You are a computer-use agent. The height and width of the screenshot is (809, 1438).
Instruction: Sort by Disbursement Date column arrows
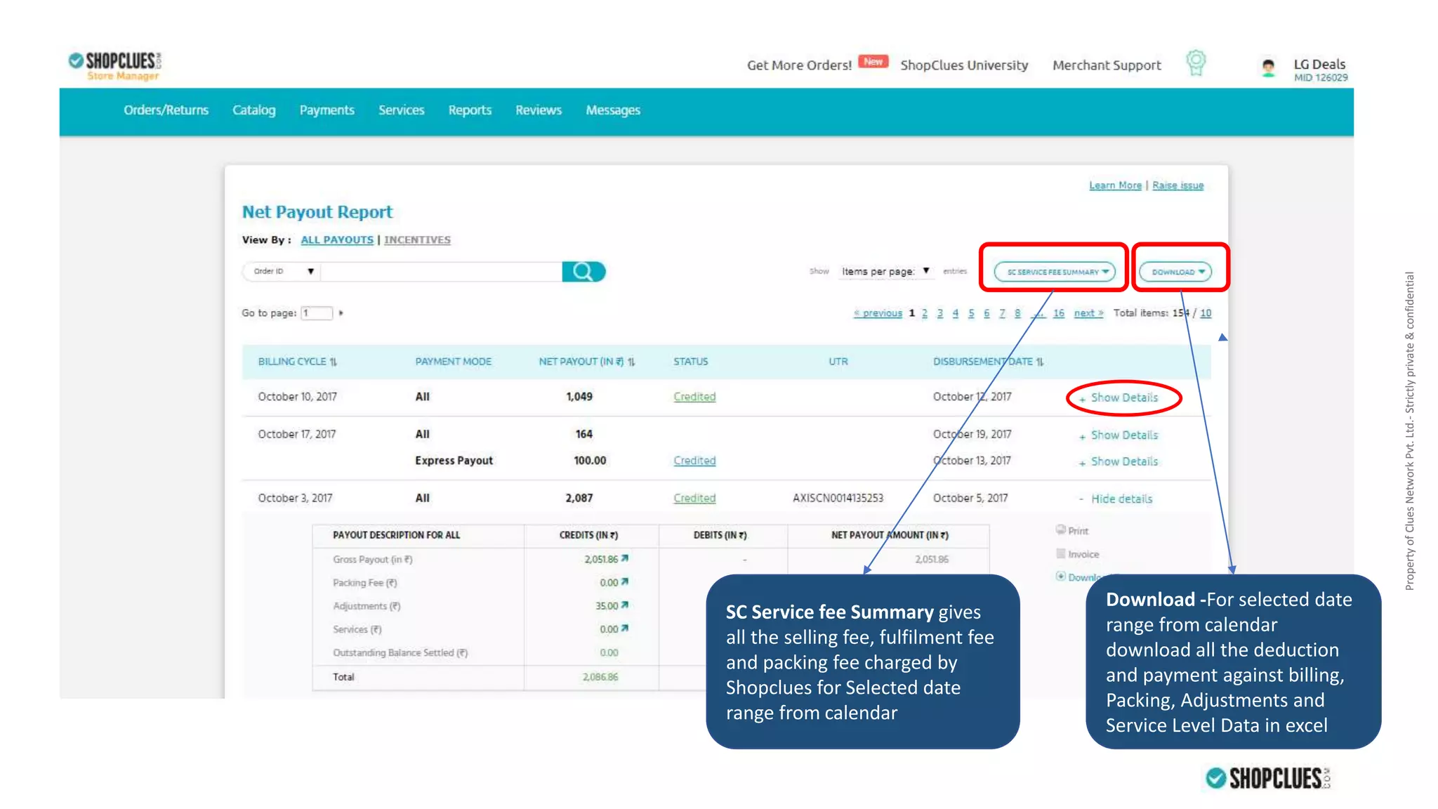[1040, 362]
